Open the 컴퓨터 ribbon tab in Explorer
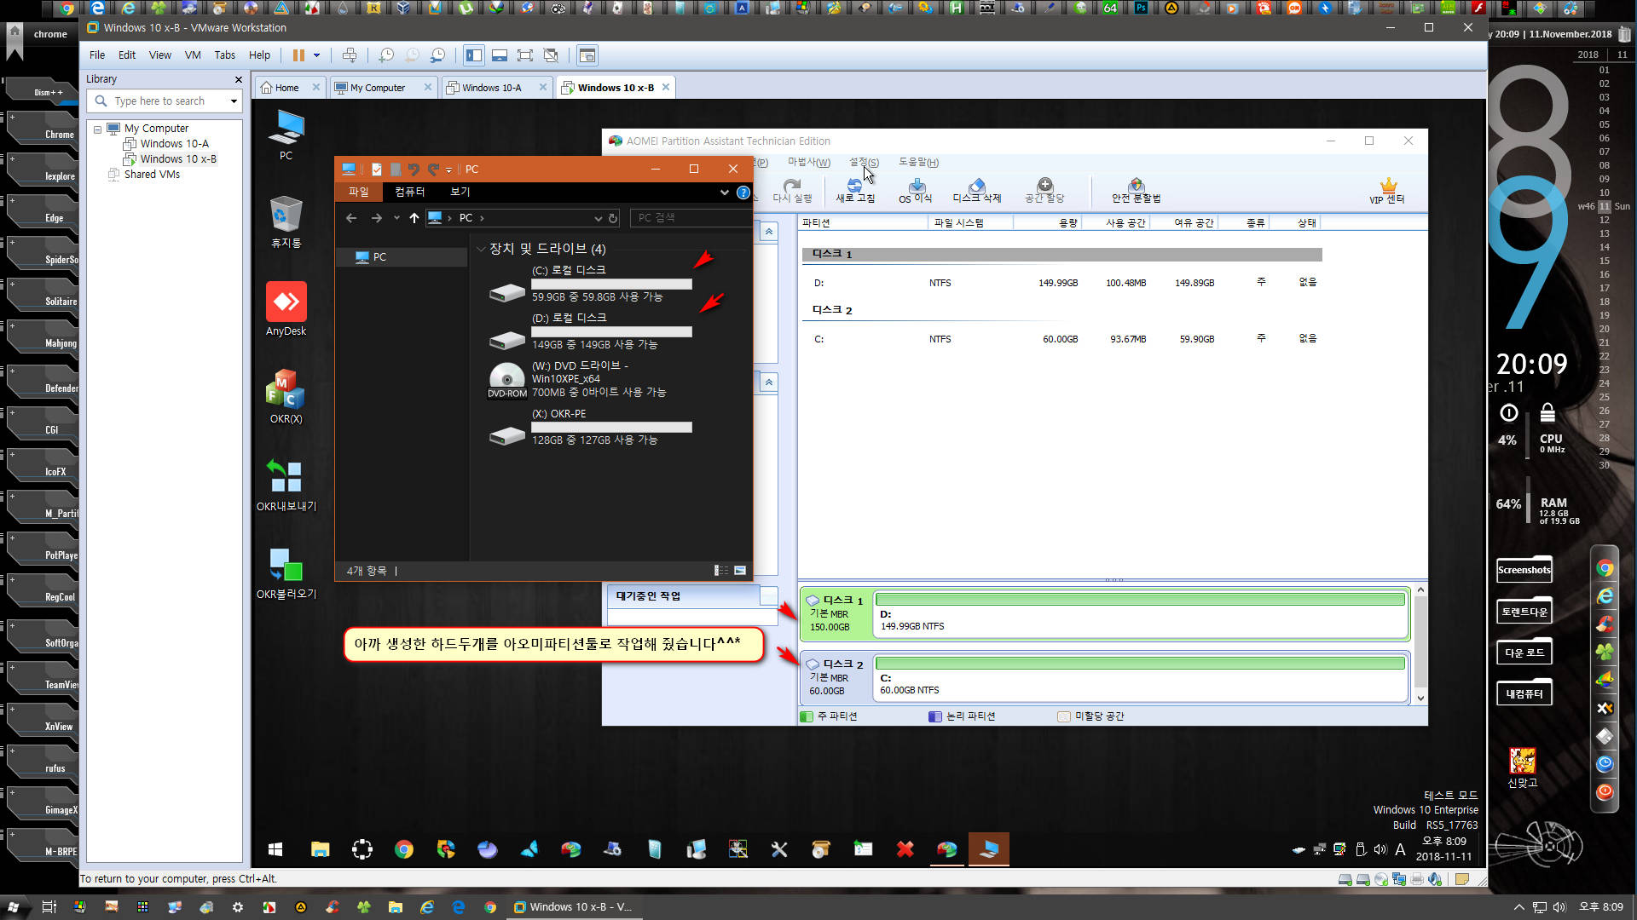Viewport: 1637px width, 920px height. click(x=409, y=193)
